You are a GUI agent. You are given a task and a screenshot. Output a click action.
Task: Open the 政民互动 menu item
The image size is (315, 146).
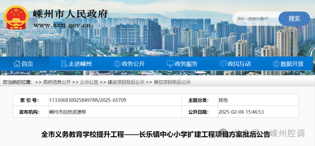239,64
